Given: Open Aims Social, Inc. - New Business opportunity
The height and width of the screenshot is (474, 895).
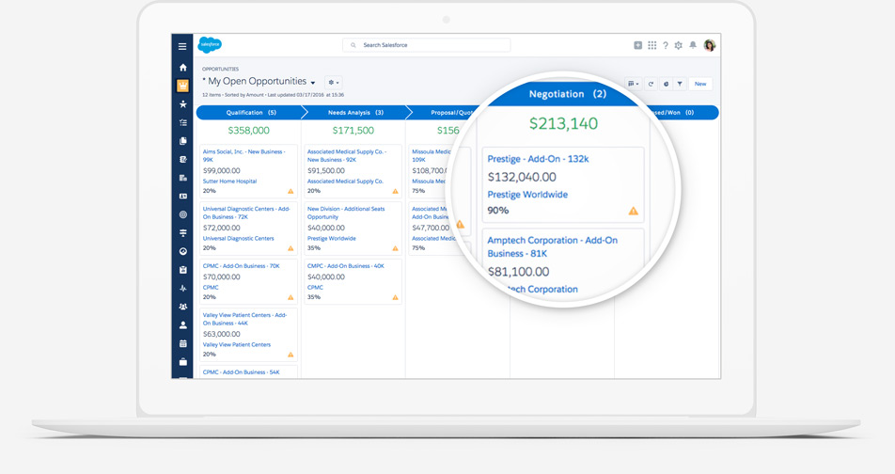Looking at the screenshot, I should point(243,156).
